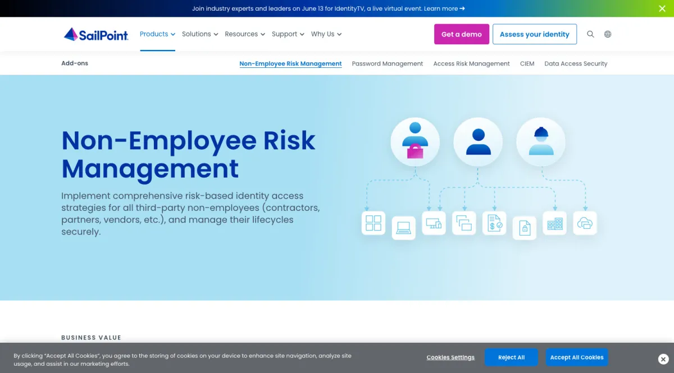
Task: Dismiss the top announcement banner
Action: [662, 8]
